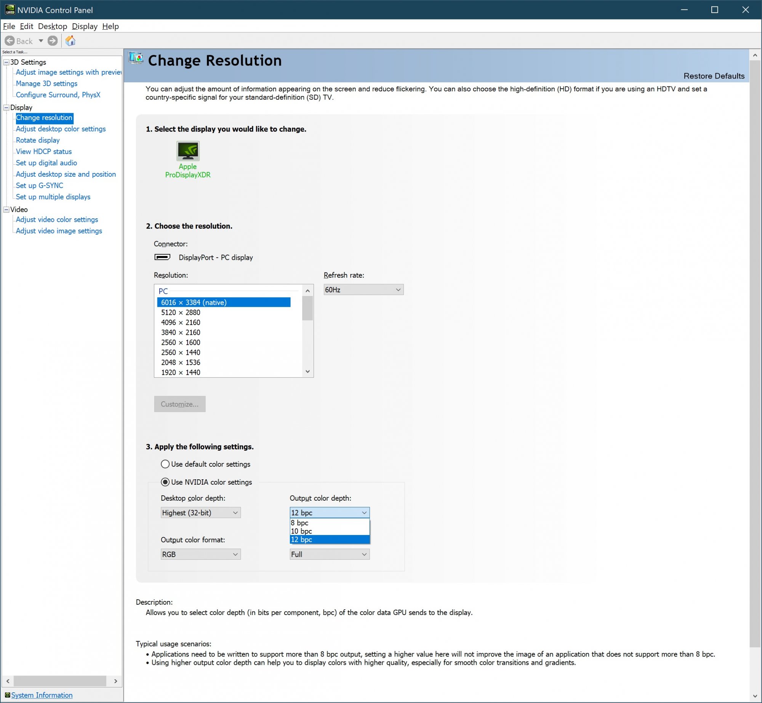Click the Change Resolution header icon

click(x=136, y=58)
